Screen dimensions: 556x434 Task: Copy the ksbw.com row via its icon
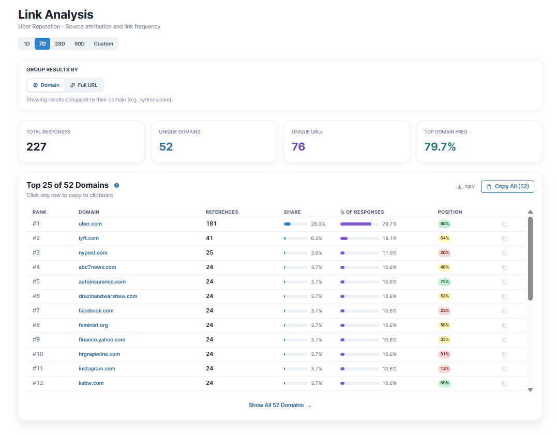tap(504, 384)
